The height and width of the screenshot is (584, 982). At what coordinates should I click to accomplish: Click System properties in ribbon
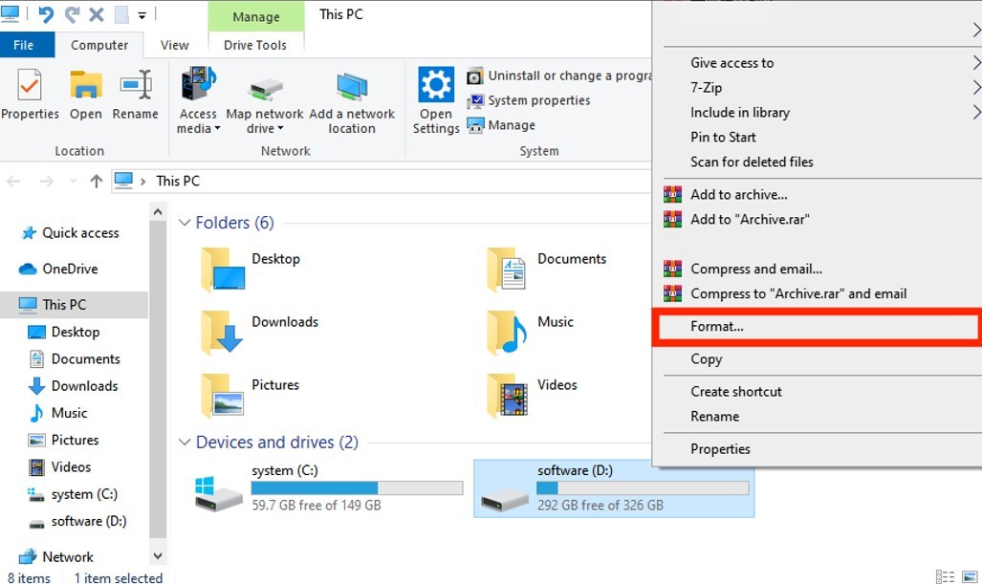[538, 100]
